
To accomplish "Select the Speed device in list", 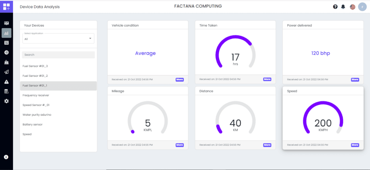I will 58,134.
